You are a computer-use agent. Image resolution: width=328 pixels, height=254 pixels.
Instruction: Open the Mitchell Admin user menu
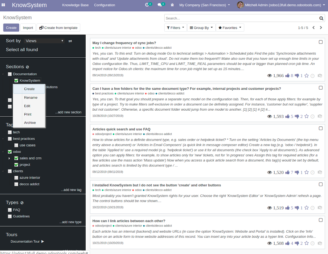(x=281, y=5)
